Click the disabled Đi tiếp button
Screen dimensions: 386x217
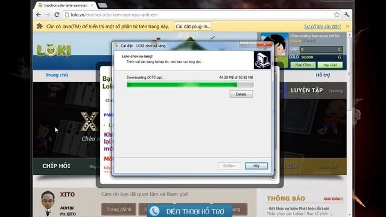click(x=229, y=166)
